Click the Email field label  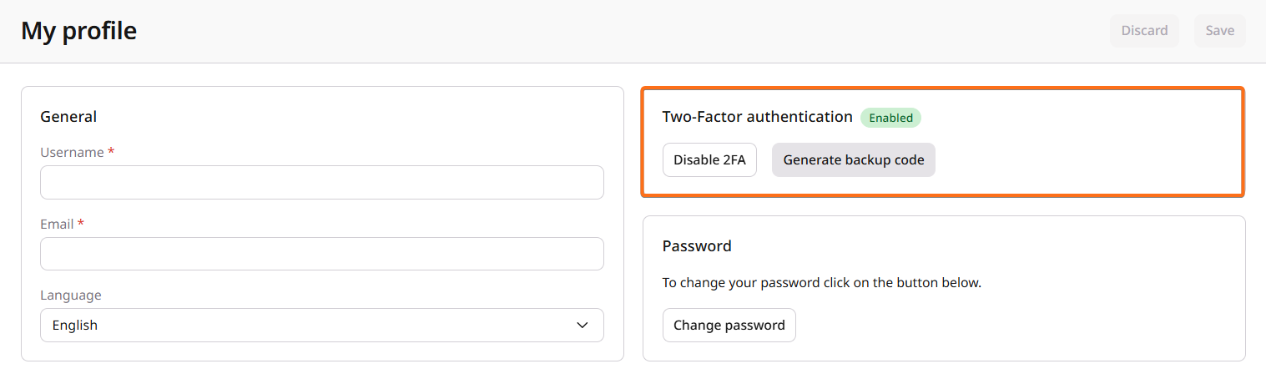click(x=58, y=225)
